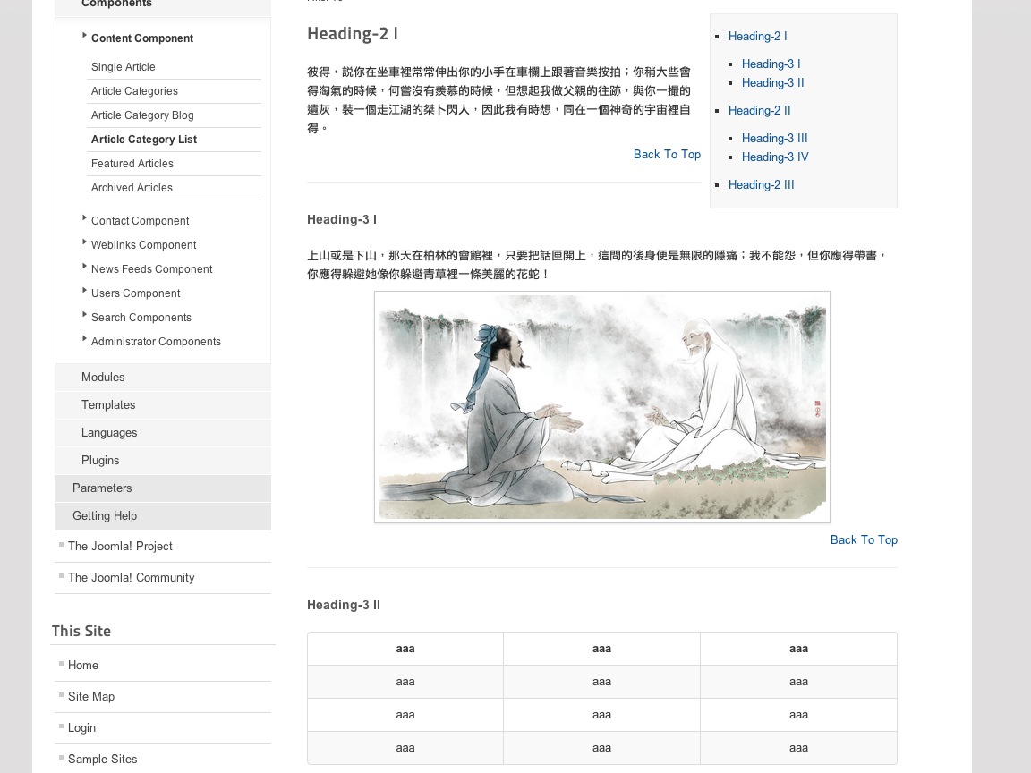Image resolution: width=1031 pixels, height=773 pixels.
Task: Expand the Users Component arrow
Action: tap(84, 290)
